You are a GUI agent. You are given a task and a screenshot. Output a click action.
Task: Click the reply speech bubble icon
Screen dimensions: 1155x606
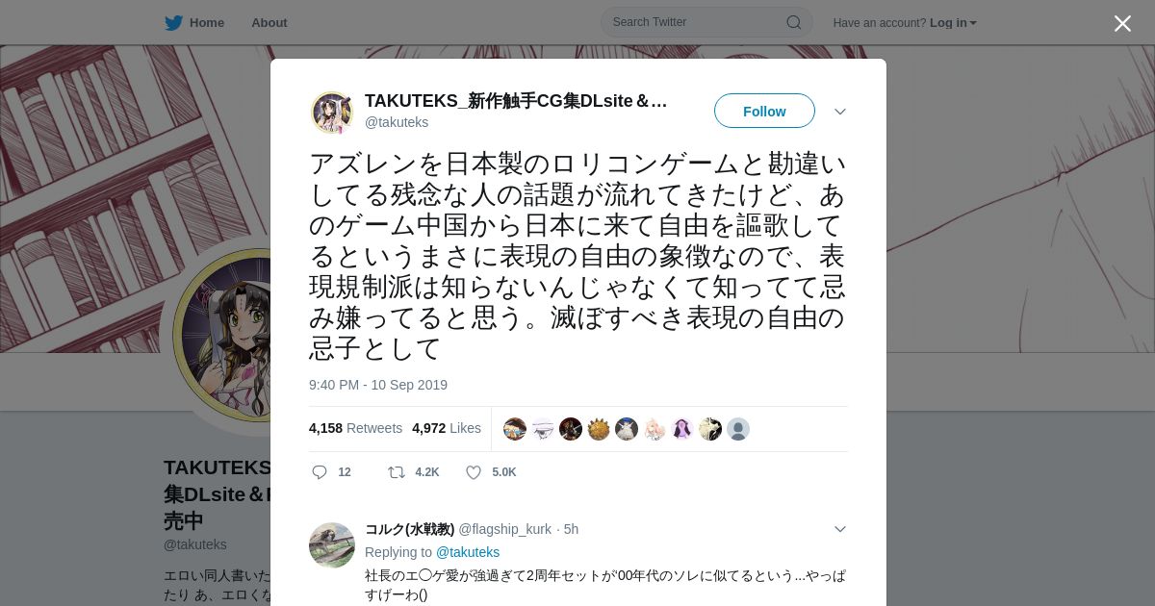pyautogui.click(x=320, y=472)
